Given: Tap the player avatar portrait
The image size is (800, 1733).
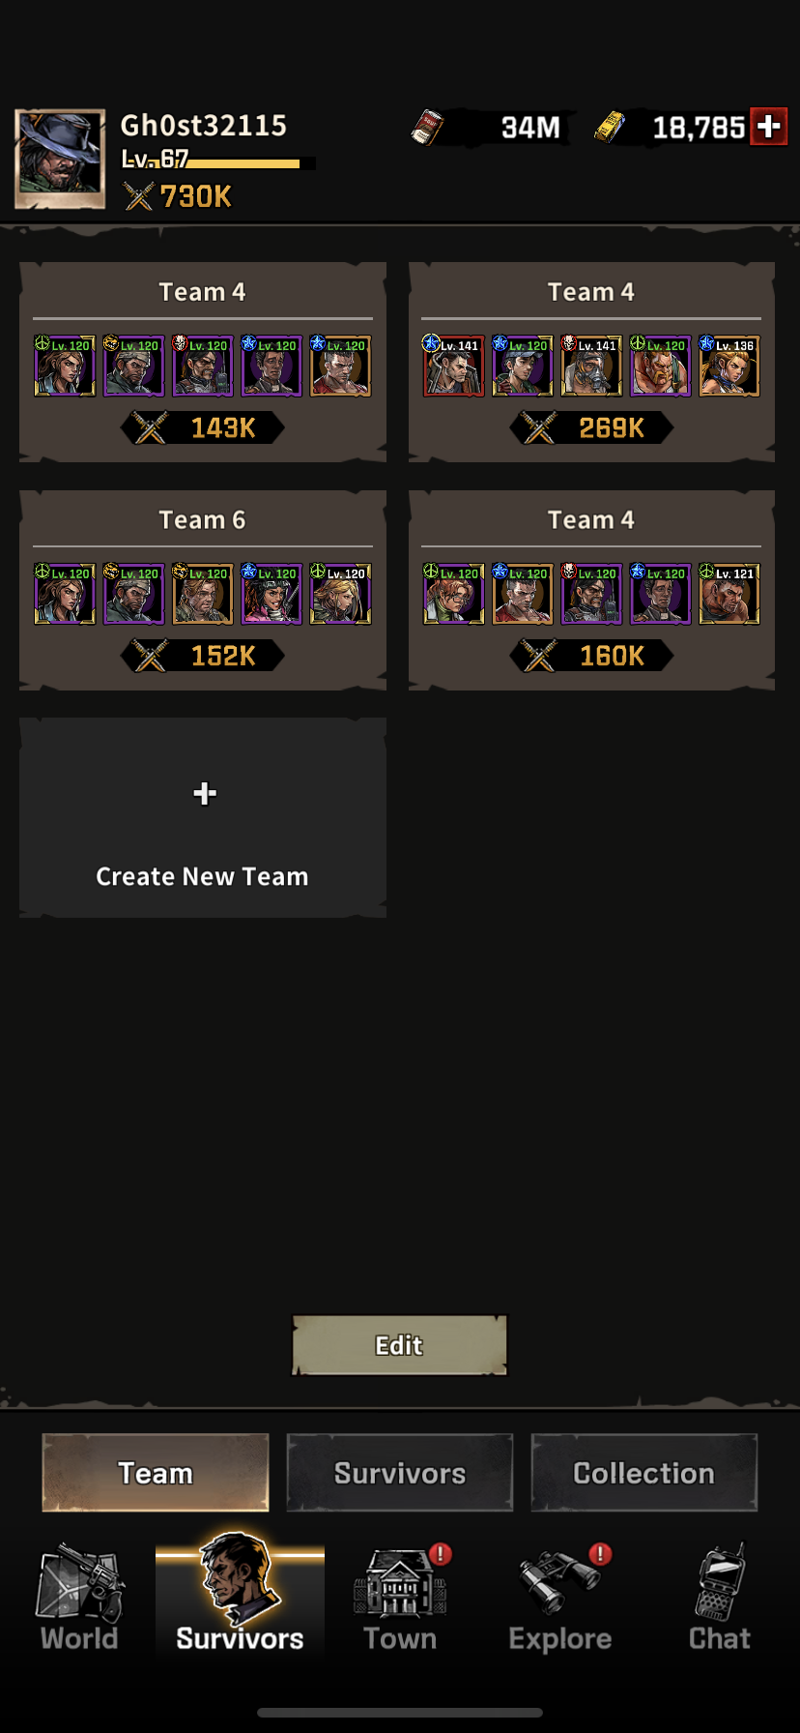Looking at the screenshot, I should [x=60, y=159].
